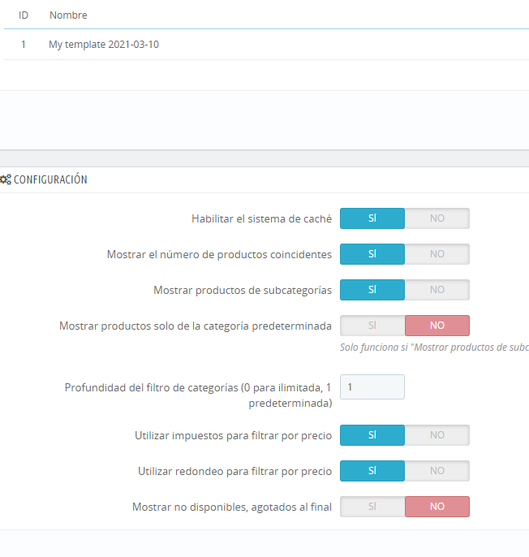Viewport: 529px width, 557px height.
Task: Click the 'Solo funciona si' help note
Action: point(434,347)
